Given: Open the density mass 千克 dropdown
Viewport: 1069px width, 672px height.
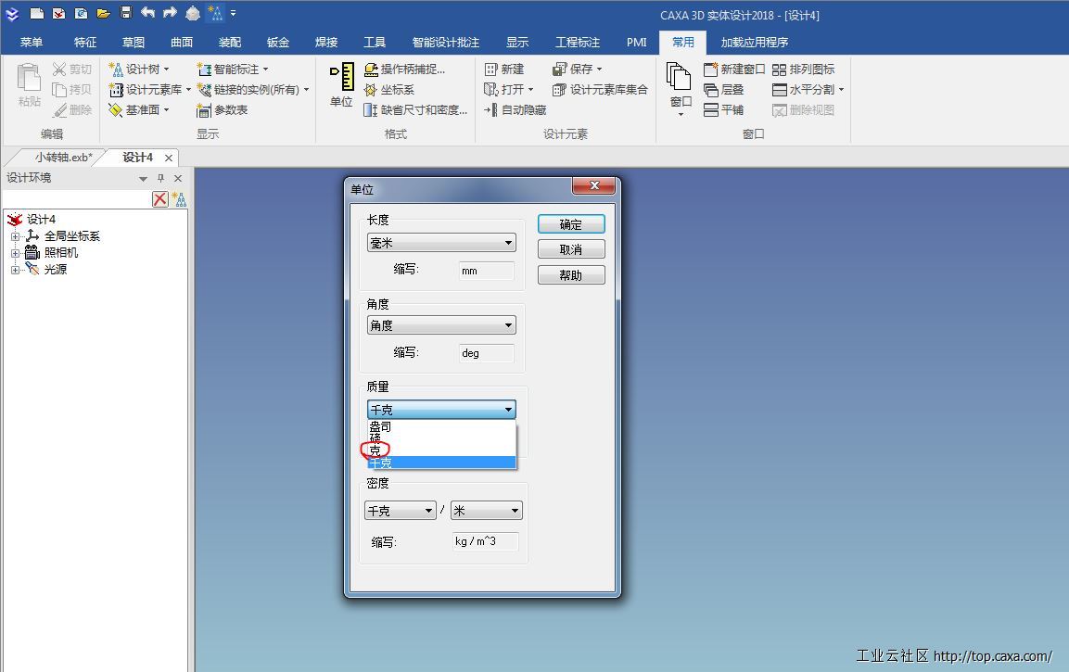Looking at the screenshot, I should (x=401, y=510).
